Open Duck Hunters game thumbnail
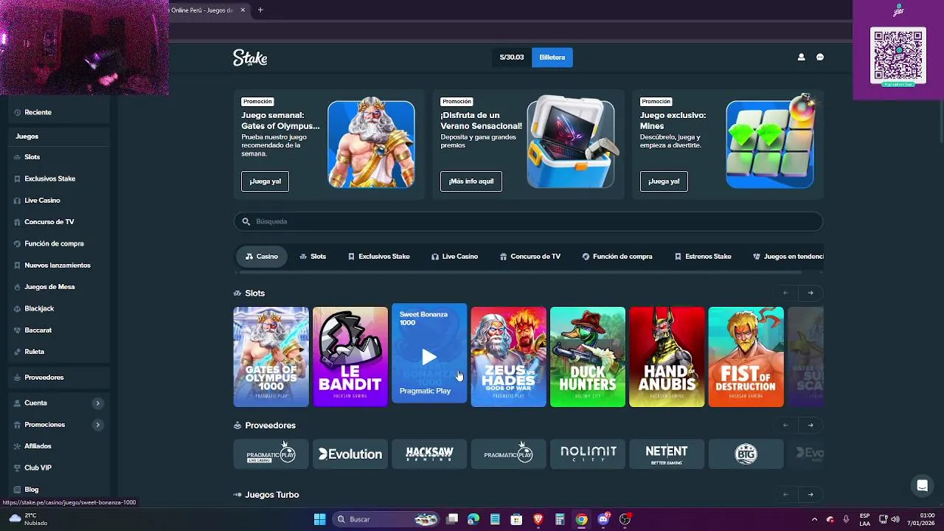The image size is (944, 531). point(588,357)
